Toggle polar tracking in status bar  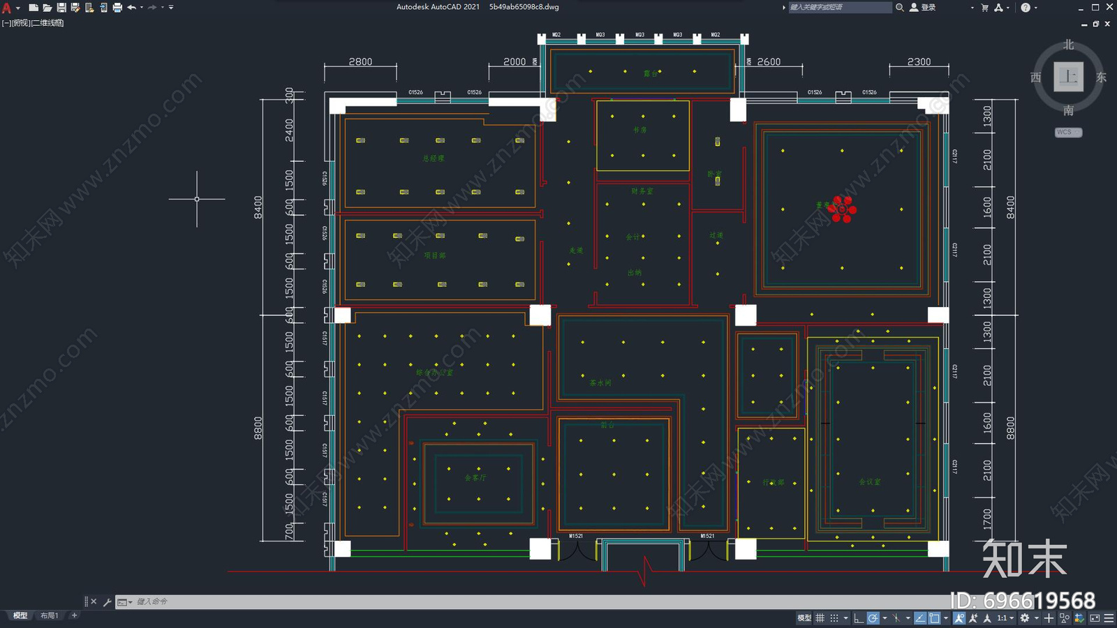click(873, 618)
